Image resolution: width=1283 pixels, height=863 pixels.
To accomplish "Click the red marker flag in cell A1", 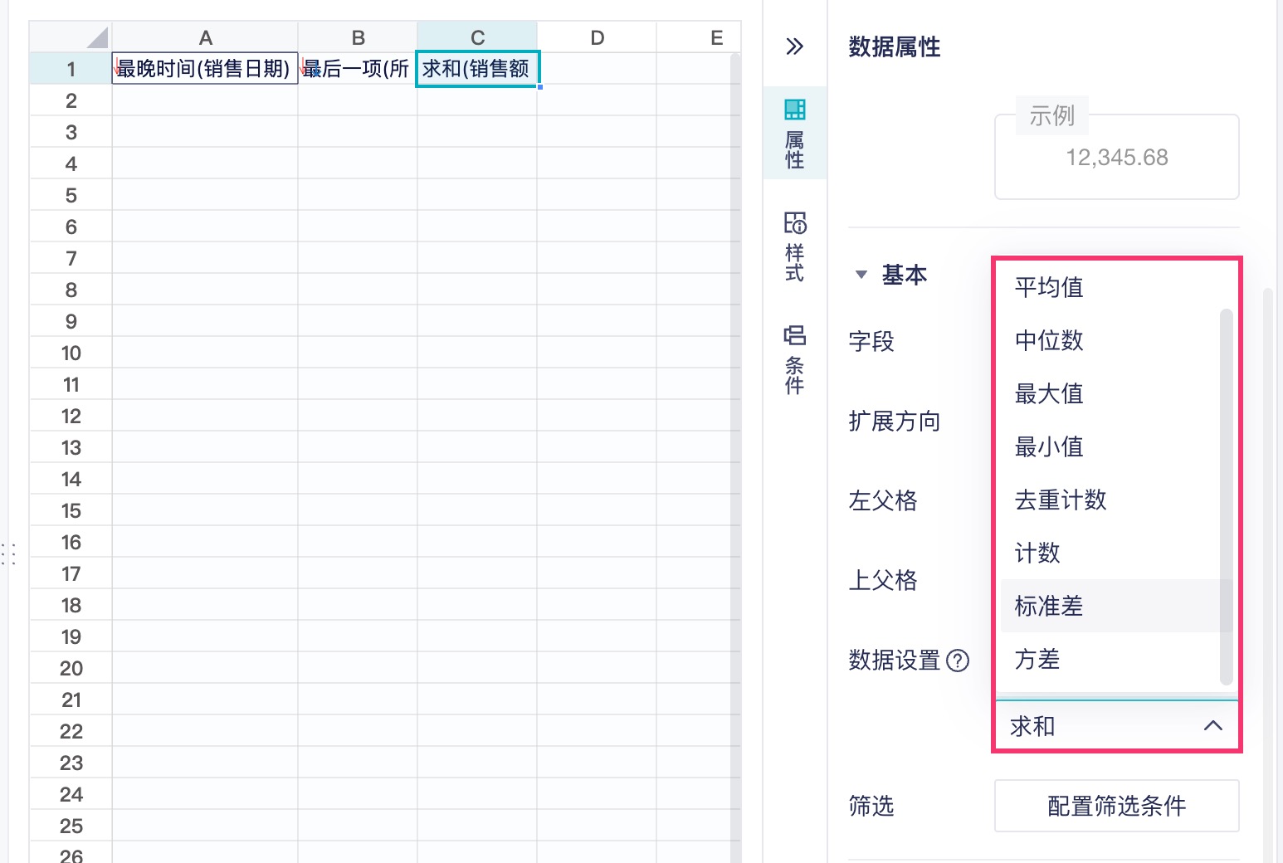I will point(116,62).
